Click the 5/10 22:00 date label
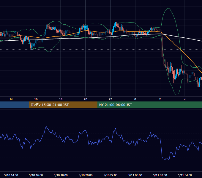The image size is (202, 178). coord(111,175)
